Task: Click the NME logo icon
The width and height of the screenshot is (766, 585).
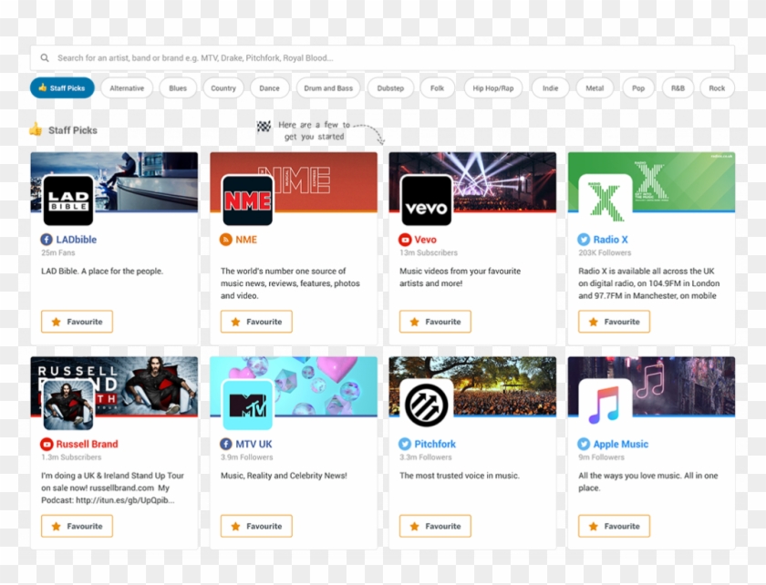Action: (x=247, y=200)
